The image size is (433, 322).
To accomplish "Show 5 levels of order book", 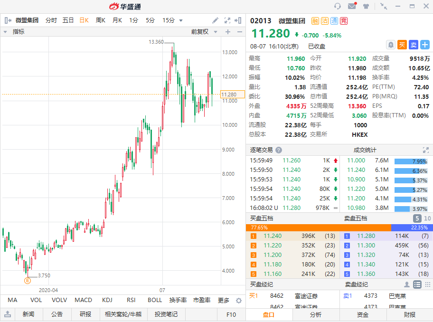I will 417,218.
